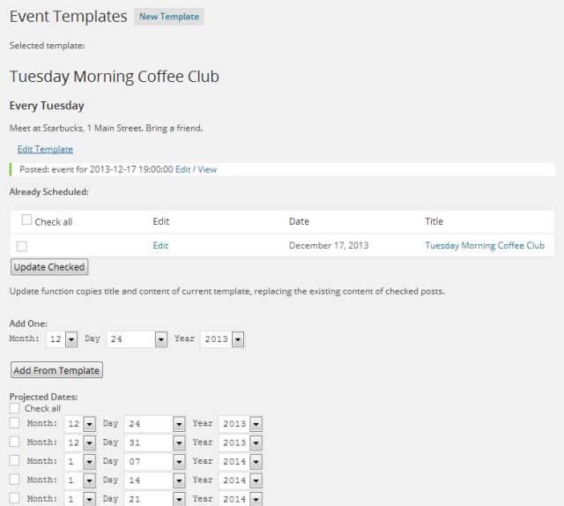The height and width of the screenshot is (506, 564).
Task: Open Day dropdown showing 31
Action: pyautogui.click(x=155, y=443)
